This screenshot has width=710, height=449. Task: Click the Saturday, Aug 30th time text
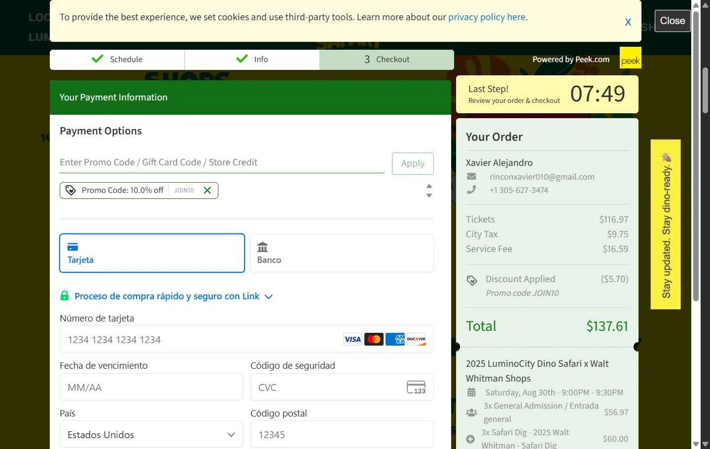click(x=554, y=393)
